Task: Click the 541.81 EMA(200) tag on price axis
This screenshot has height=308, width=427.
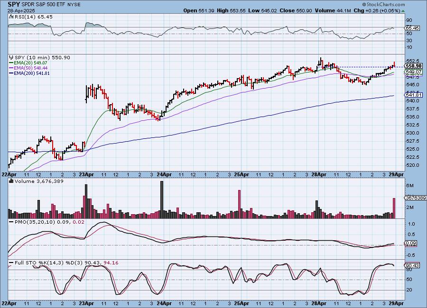Action: (x=414, y=95)
